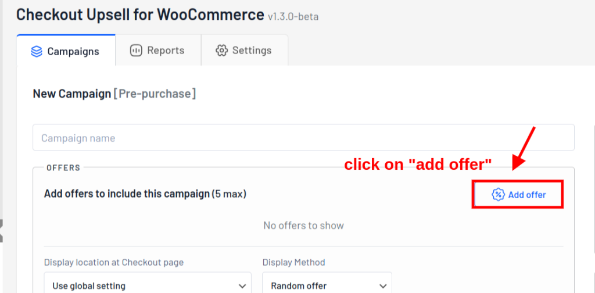Viewport: 595px width, 293px height.
Task: Click the No offers to show message
Action: [303, 226]
